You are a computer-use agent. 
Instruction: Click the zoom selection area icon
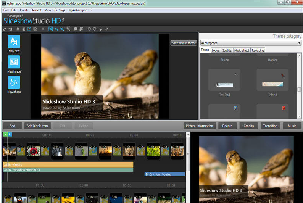(68, 29)
